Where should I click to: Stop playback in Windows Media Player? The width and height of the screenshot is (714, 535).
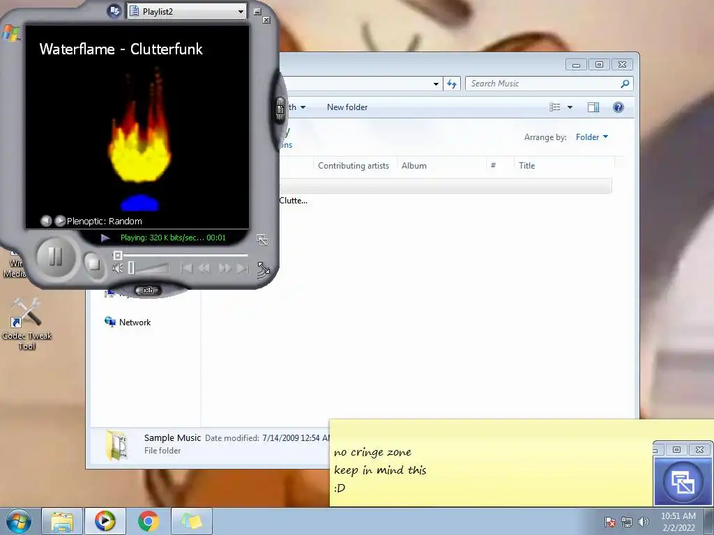[x=94, y=264]
